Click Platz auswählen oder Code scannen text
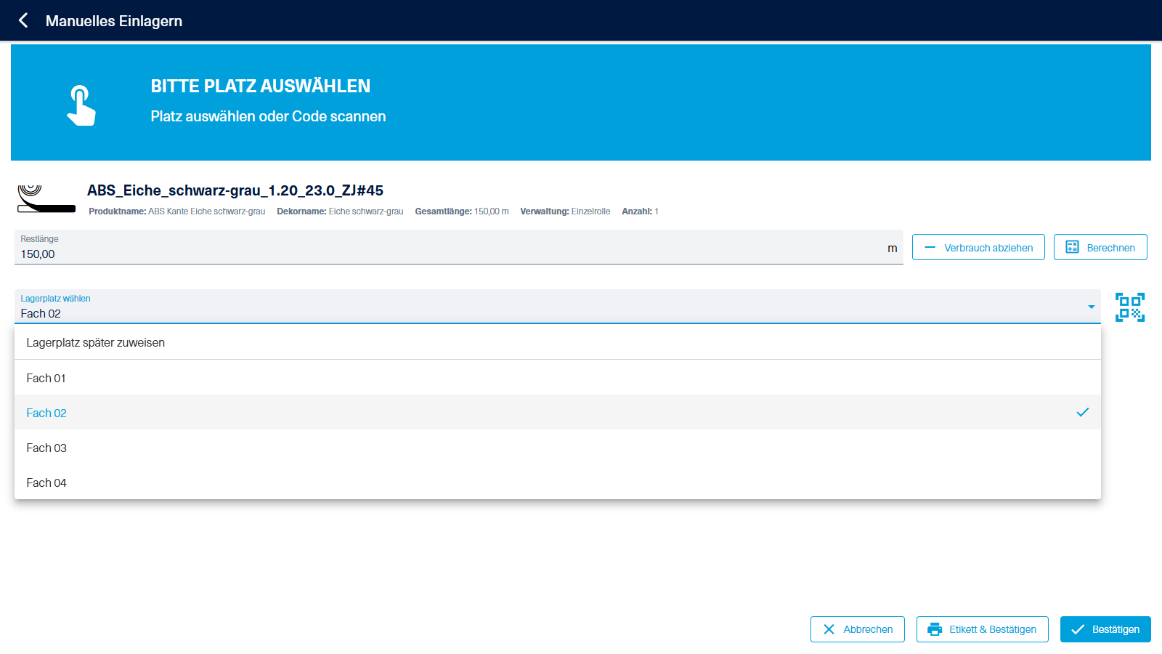The image size is (1162, 654). coord(268,116)
